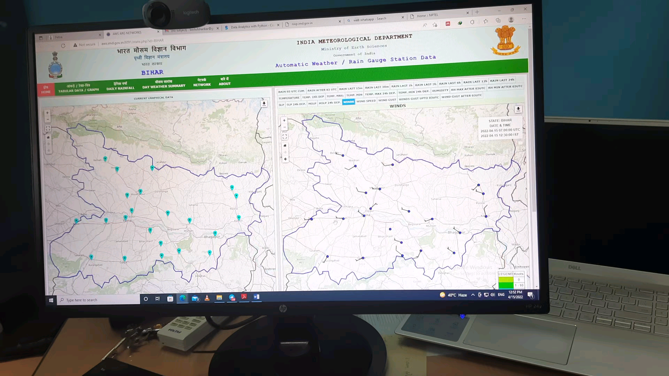
Task: Open Word from the taskbar
Action: pyautogui.click(x=256, y=297)
